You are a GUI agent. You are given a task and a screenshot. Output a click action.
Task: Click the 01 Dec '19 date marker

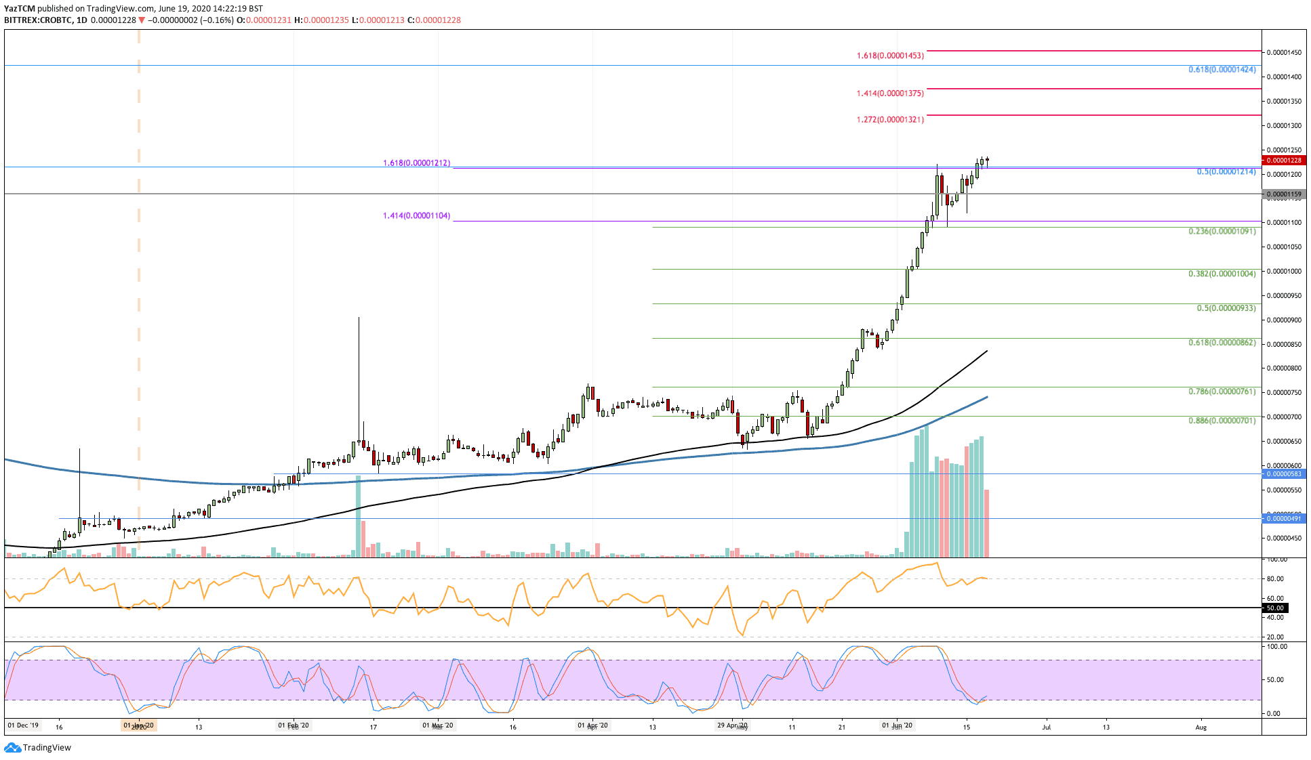tap(23, 725)
